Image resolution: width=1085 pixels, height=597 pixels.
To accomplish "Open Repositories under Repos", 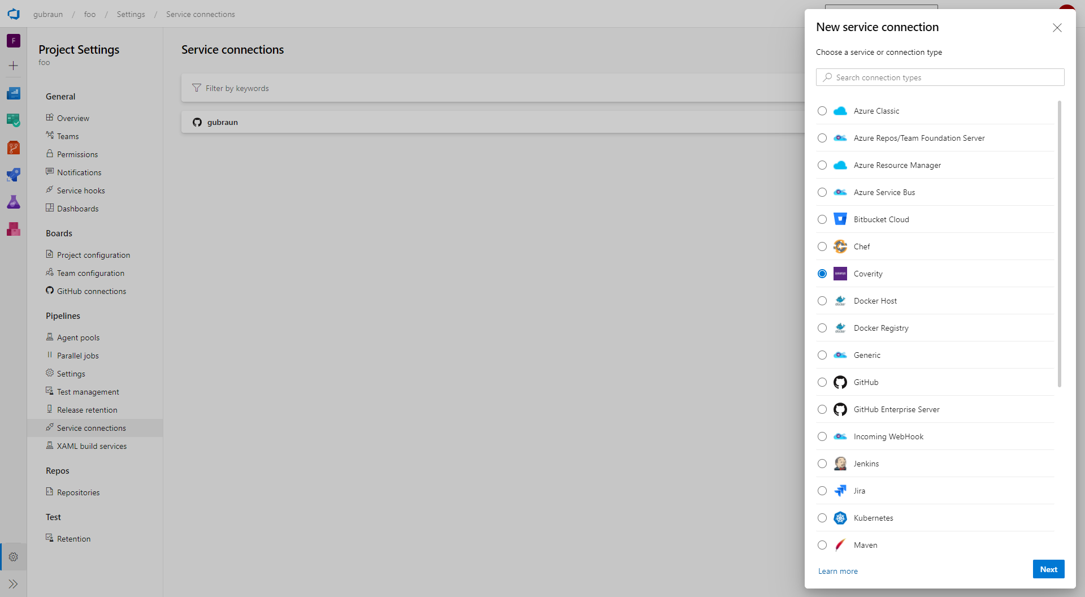I will coord(78,492).
